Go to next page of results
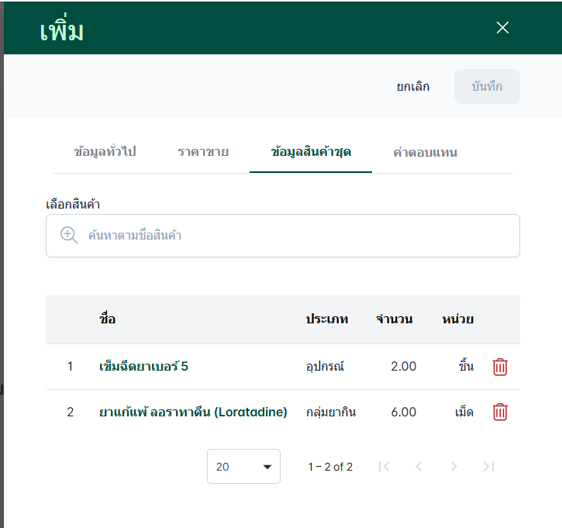This screenshot has height=528, width=562. click(453, 467)
